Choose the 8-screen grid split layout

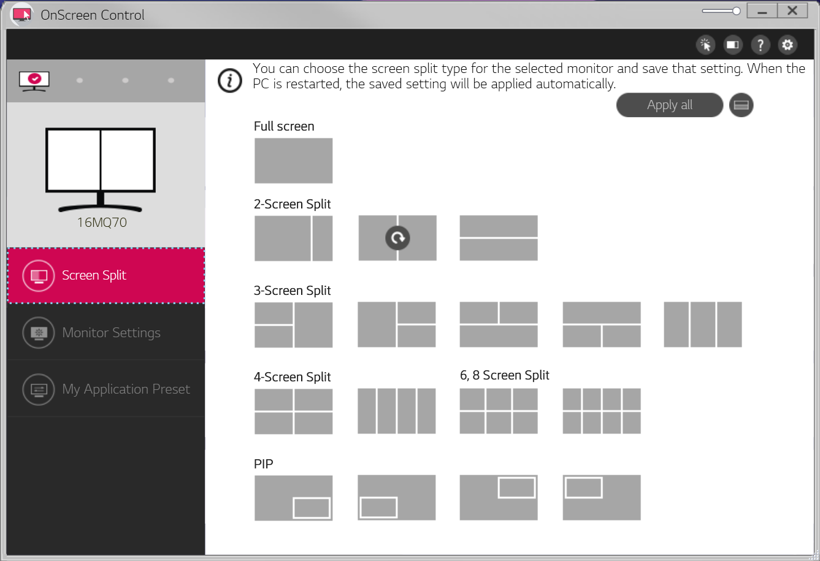click(x=602, y=411)
